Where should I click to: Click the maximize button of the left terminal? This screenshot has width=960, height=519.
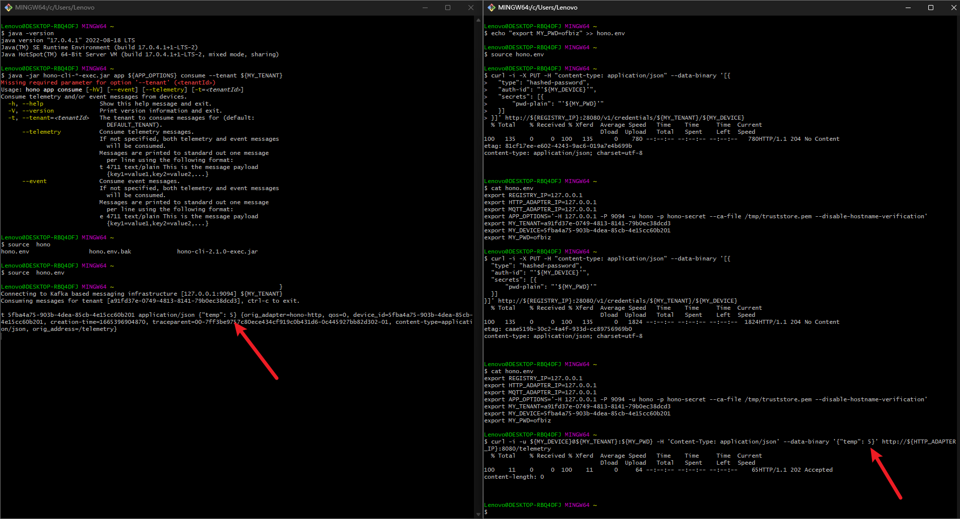tap(448, 7)
